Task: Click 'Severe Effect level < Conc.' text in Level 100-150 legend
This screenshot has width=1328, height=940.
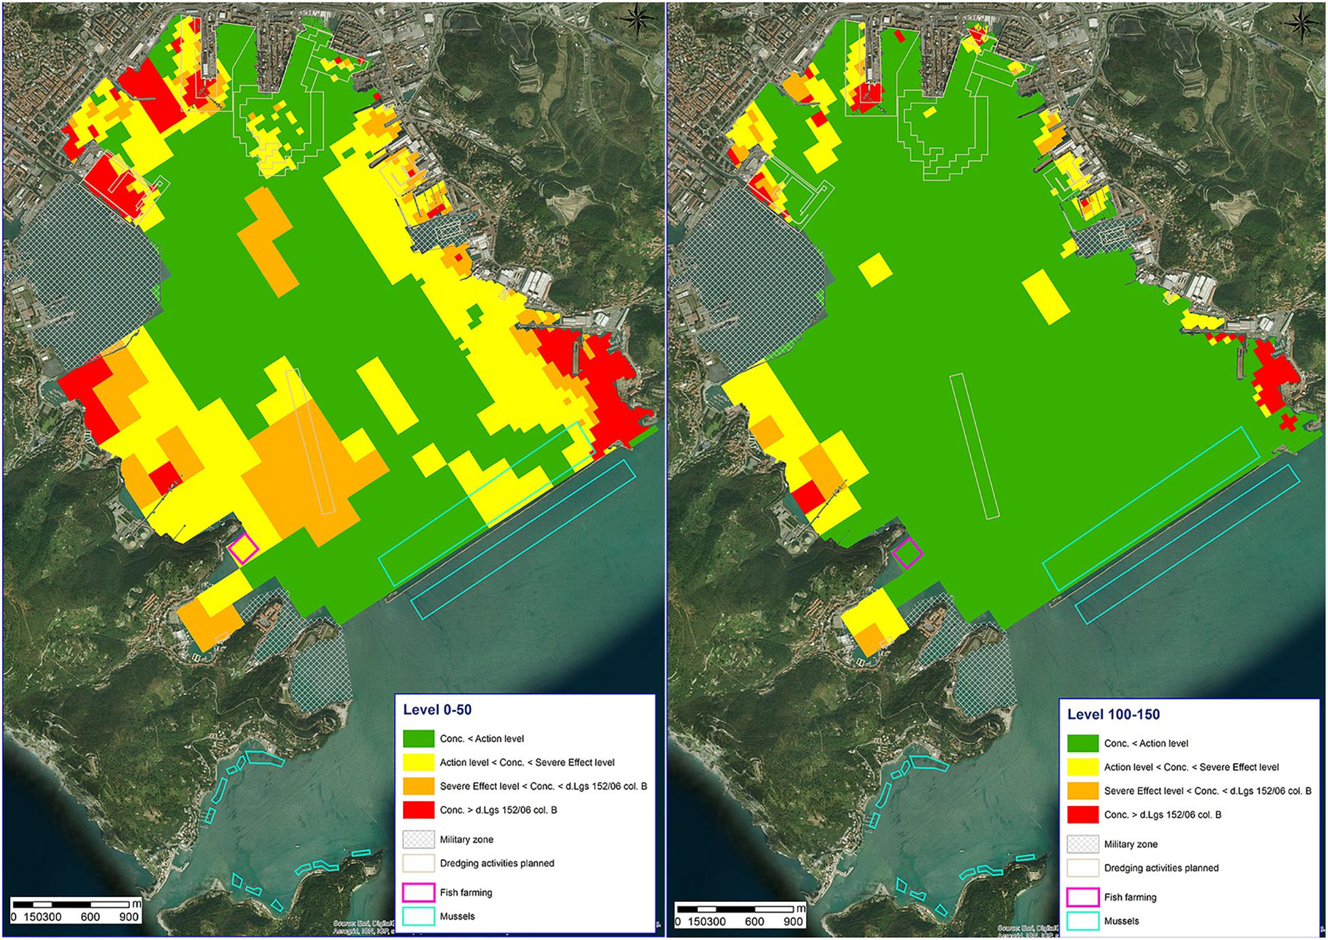Action: [1161, 791]
